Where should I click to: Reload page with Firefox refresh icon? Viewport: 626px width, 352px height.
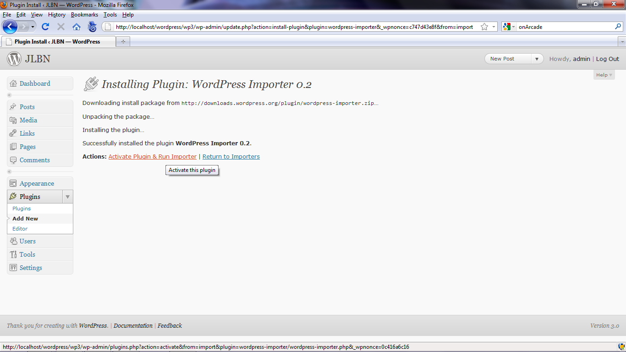click(x=45, y=27)
